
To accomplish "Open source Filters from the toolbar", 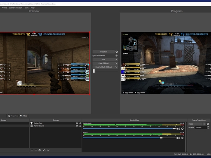I will (23, 116).
